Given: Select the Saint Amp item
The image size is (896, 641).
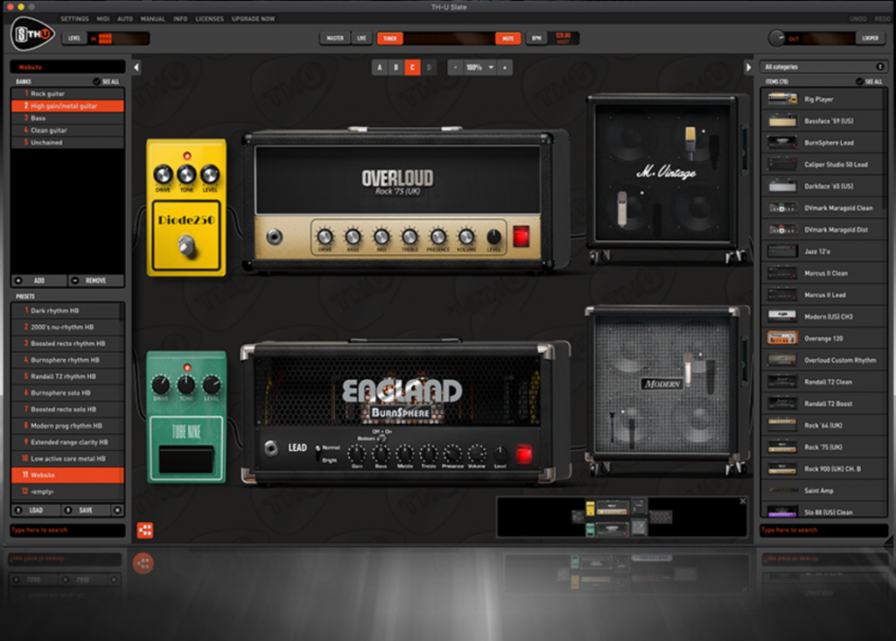Looking at the screenshot, I should 823,490.
